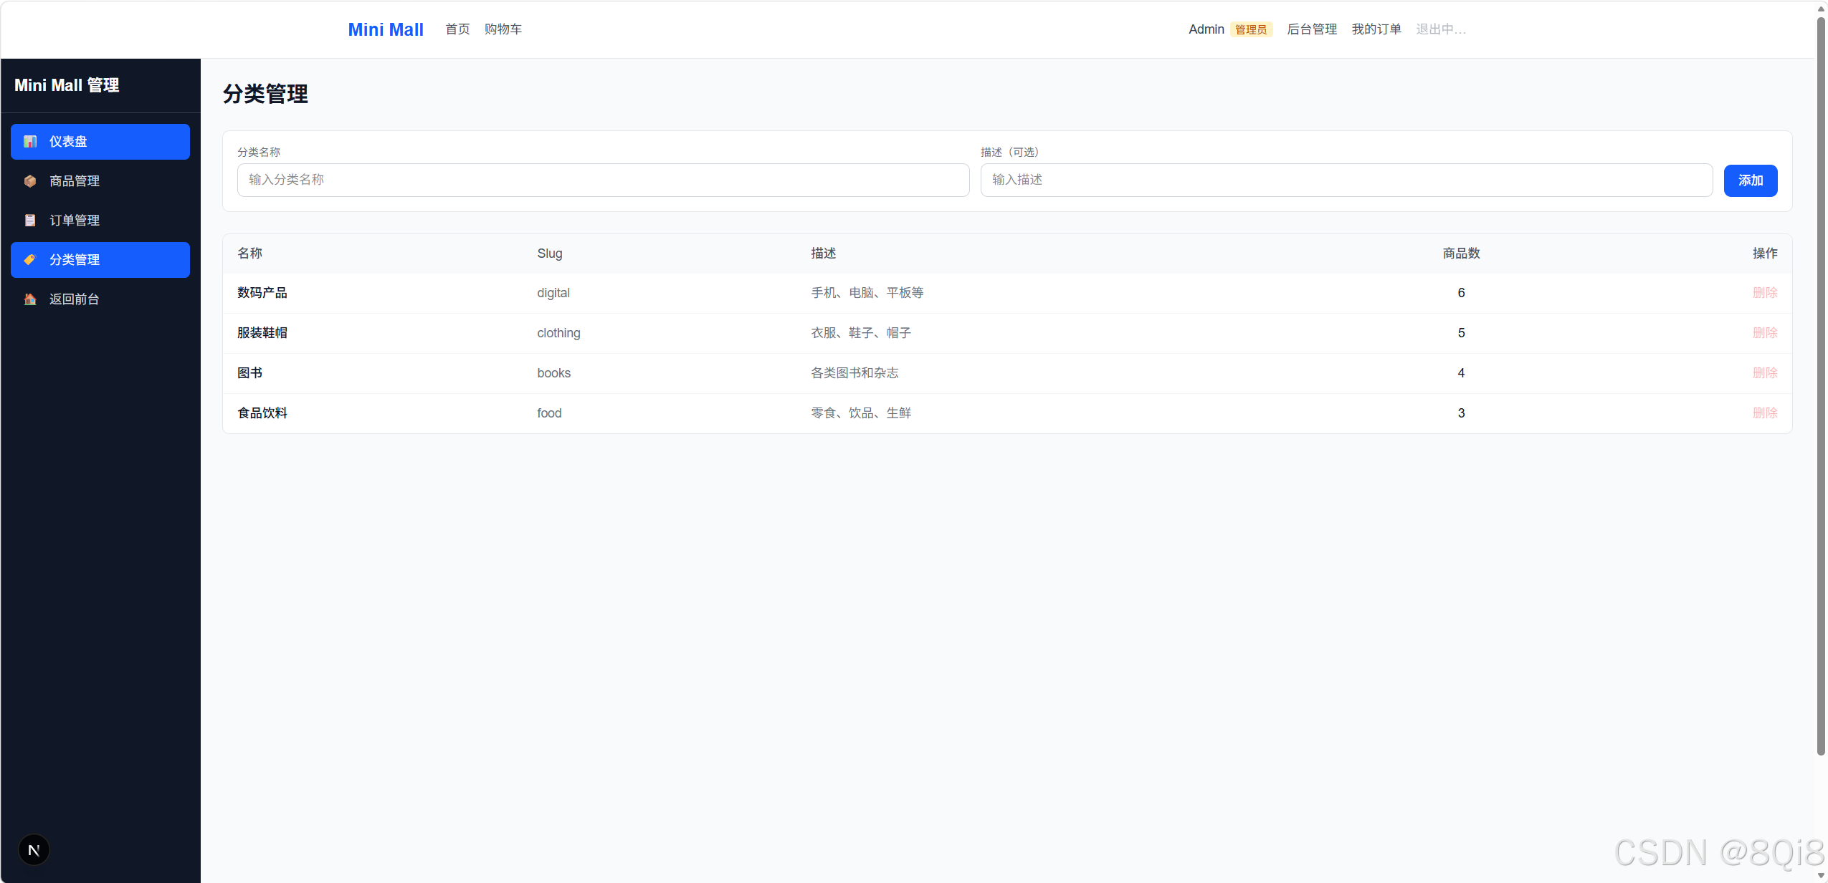Click the house icon beside 返回前台
1828x883 pixels.
[x=30, y=299]
